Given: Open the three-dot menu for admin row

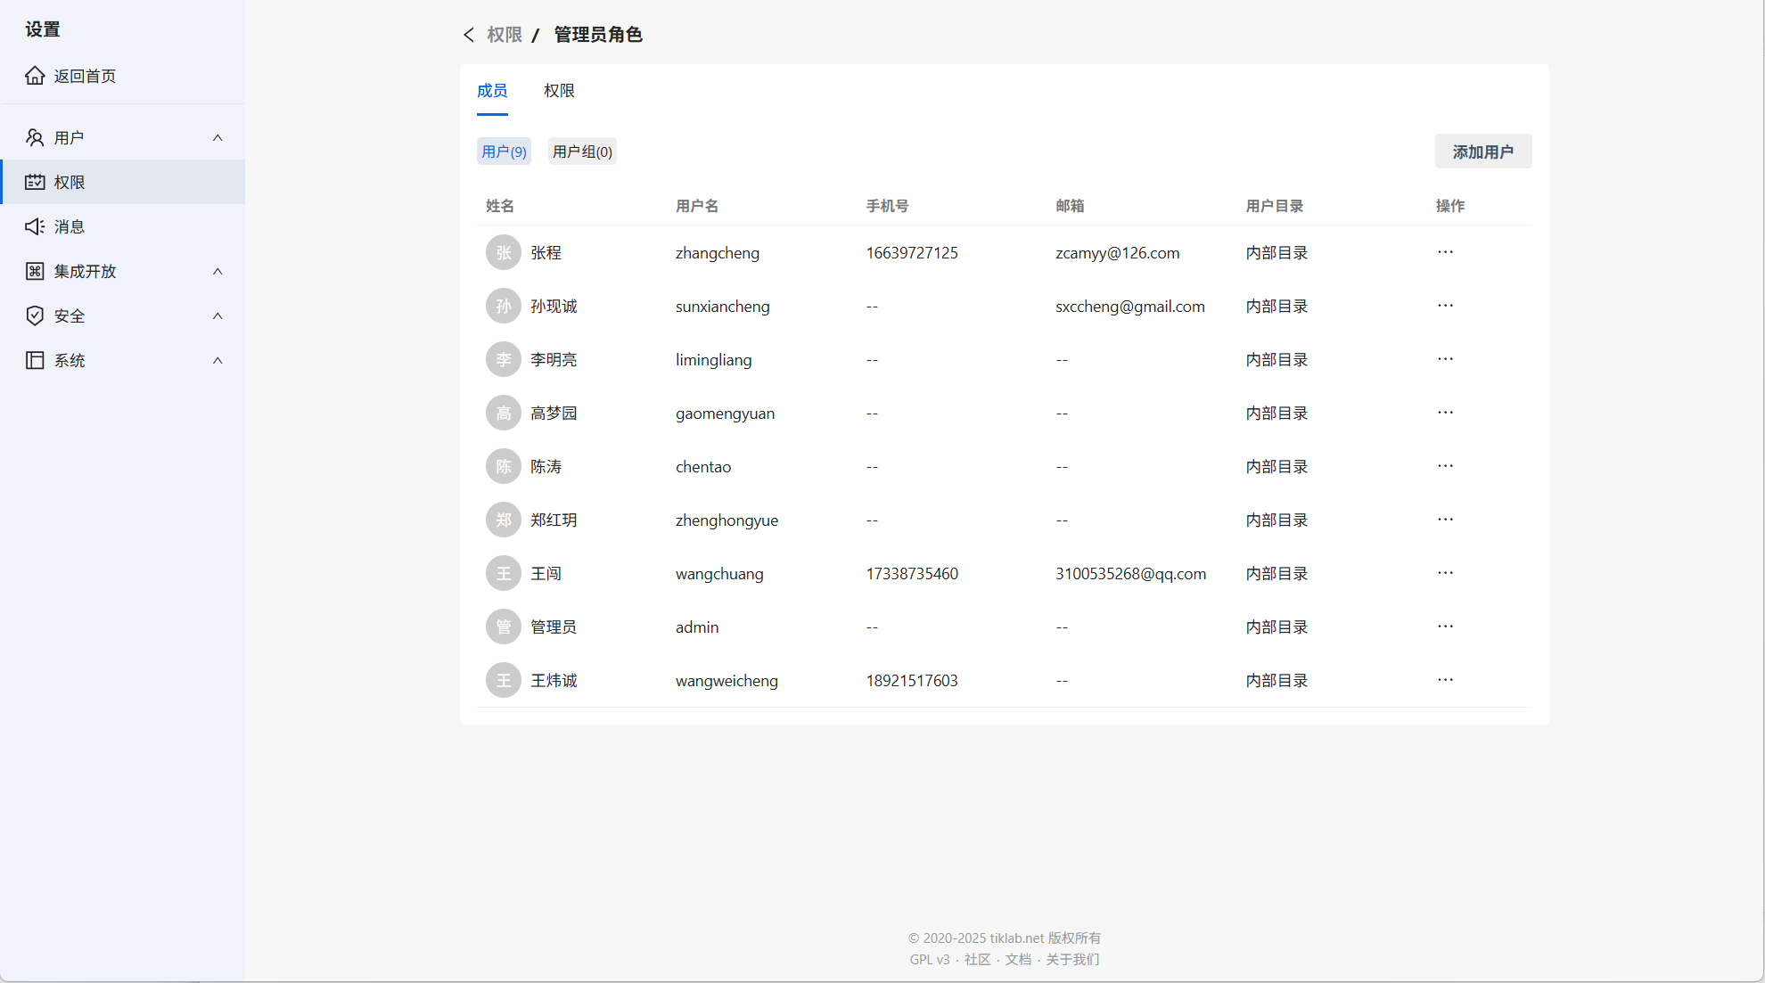Looking at the screenshot, I should 1445,627.
